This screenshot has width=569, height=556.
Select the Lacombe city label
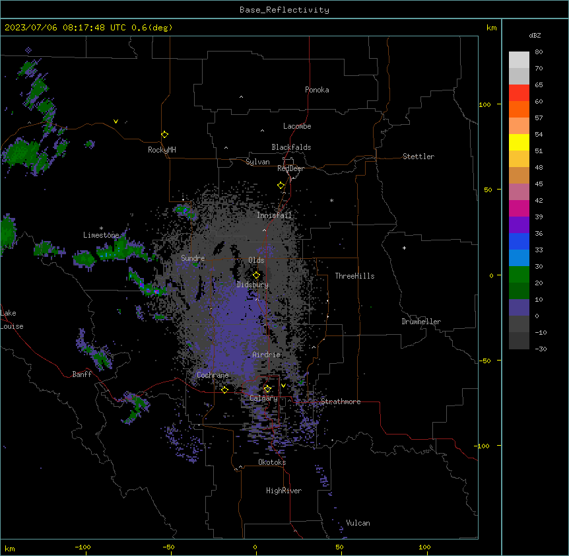[x=297, y=126]
